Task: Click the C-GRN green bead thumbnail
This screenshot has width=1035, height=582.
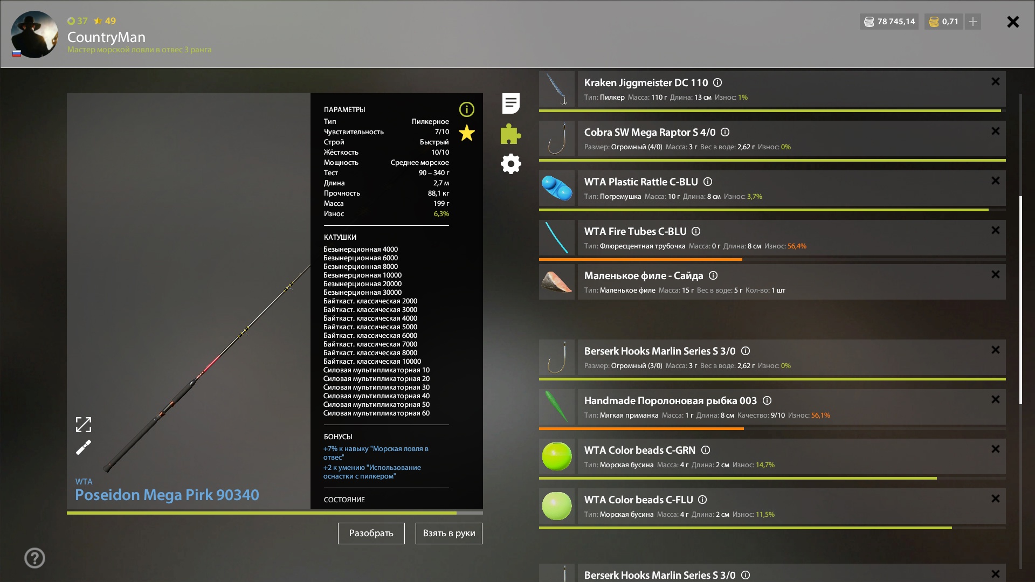Action: coord(557,456)
